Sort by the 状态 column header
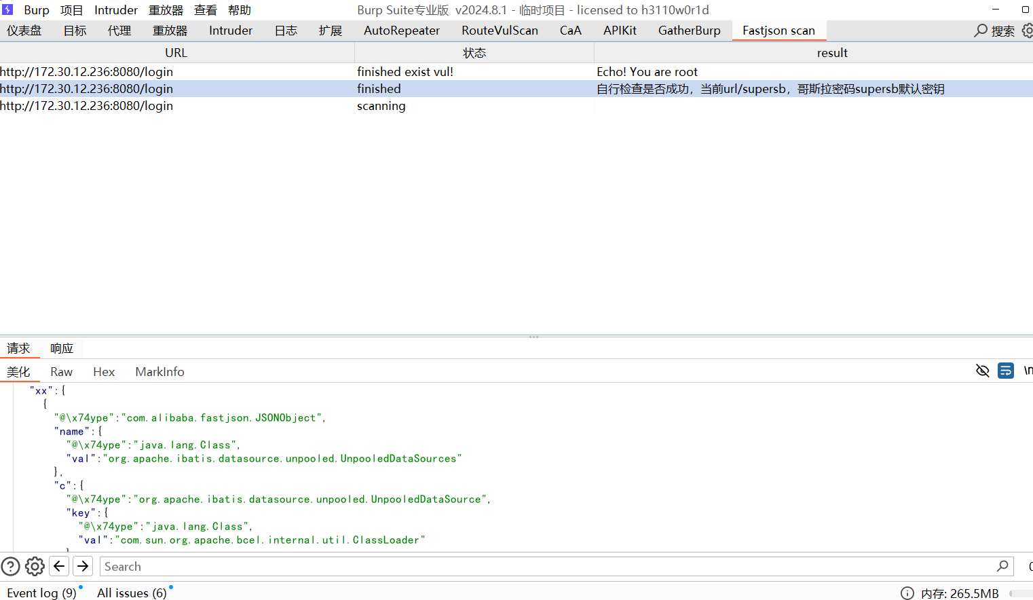The width and height of the screenshot is (1033, 600). pyautogui.click(x=474, y=53)
